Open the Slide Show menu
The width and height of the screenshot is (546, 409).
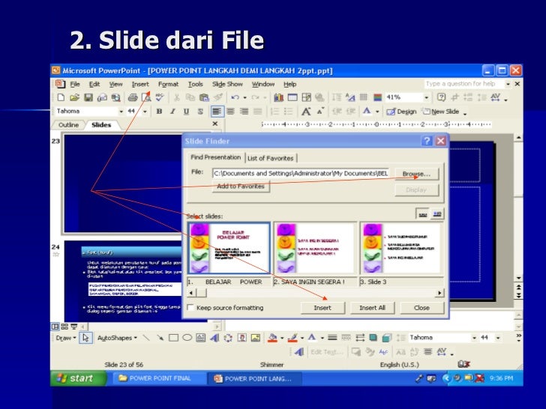[227, 84]
